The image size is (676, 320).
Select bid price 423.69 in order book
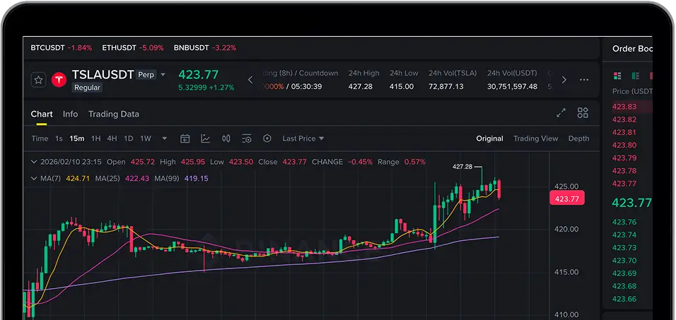coord(624,273)
